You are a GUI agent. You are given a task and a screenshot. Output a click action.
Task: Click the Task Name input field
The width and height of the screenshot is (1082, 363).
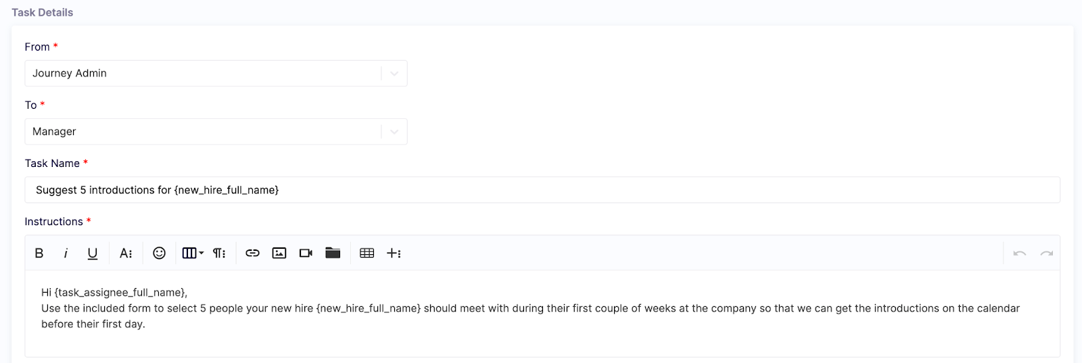coord(542,190)
